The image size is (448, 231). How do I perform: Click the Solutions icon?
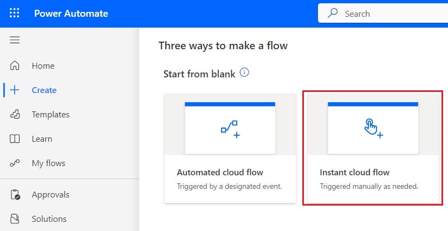pyautogui.click(x=15, y=219)
